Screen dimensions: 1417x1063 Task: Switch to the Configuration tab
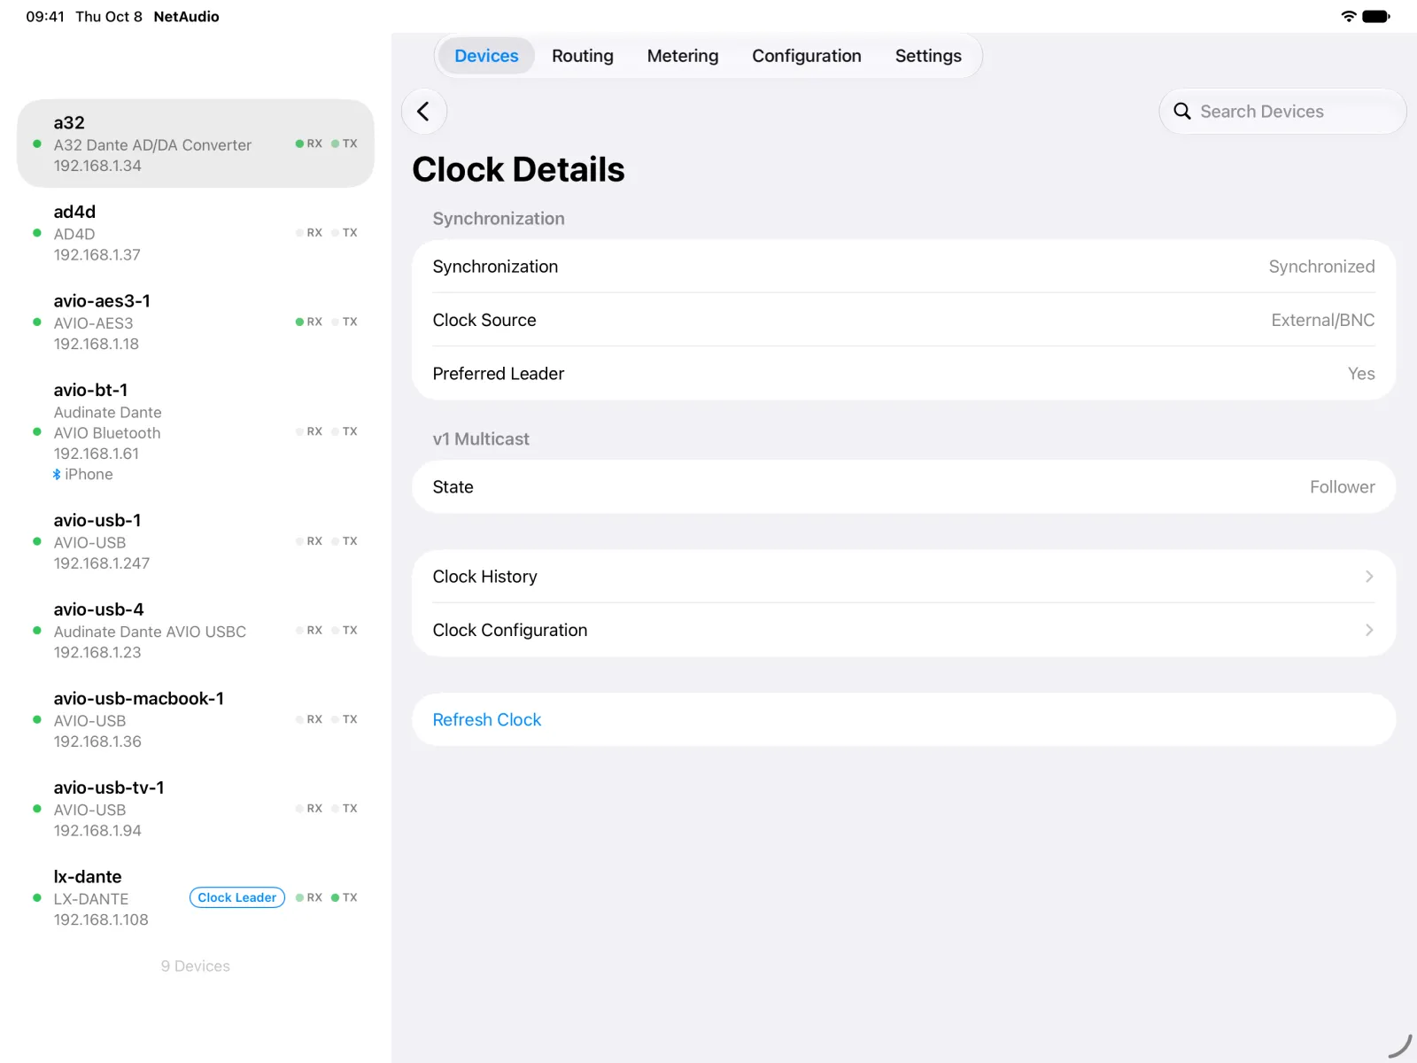807,56
